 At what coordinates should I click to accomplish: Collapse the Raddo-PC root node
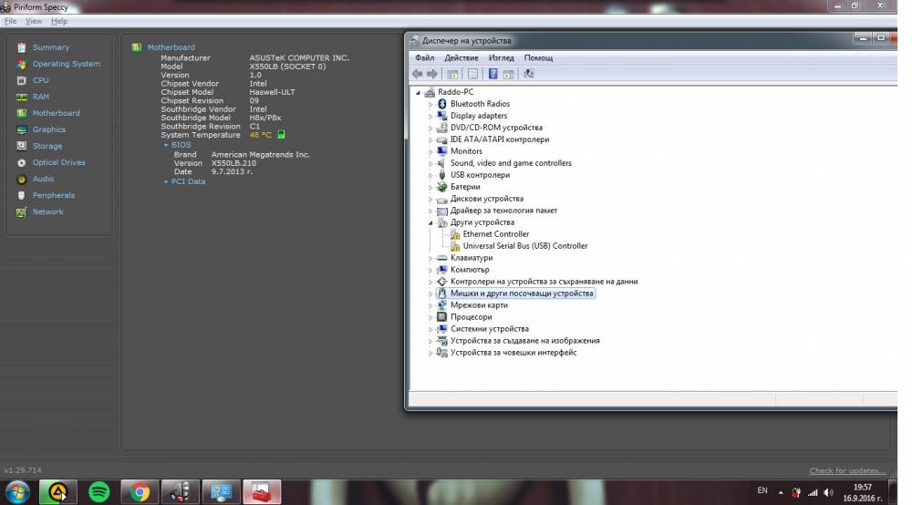418,92
